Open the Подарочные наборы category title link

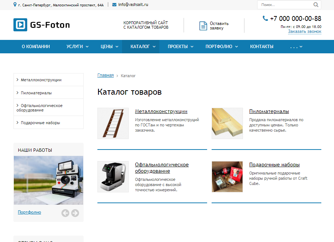274,164
